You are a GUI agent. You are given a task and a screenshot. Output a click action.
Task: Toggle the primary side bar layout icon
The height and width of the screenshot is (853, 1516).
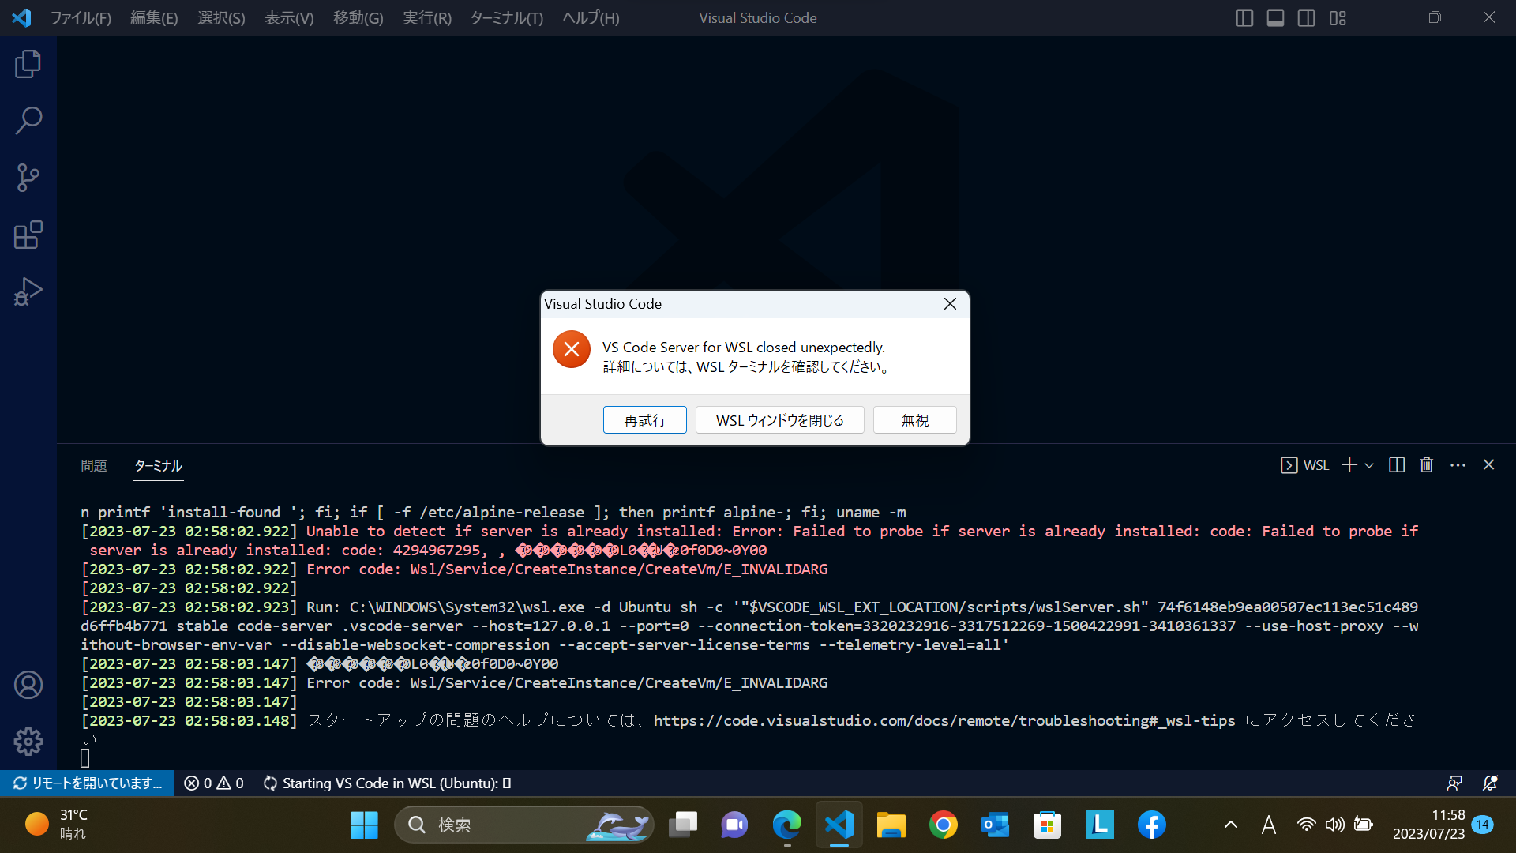pos(1244,17)
